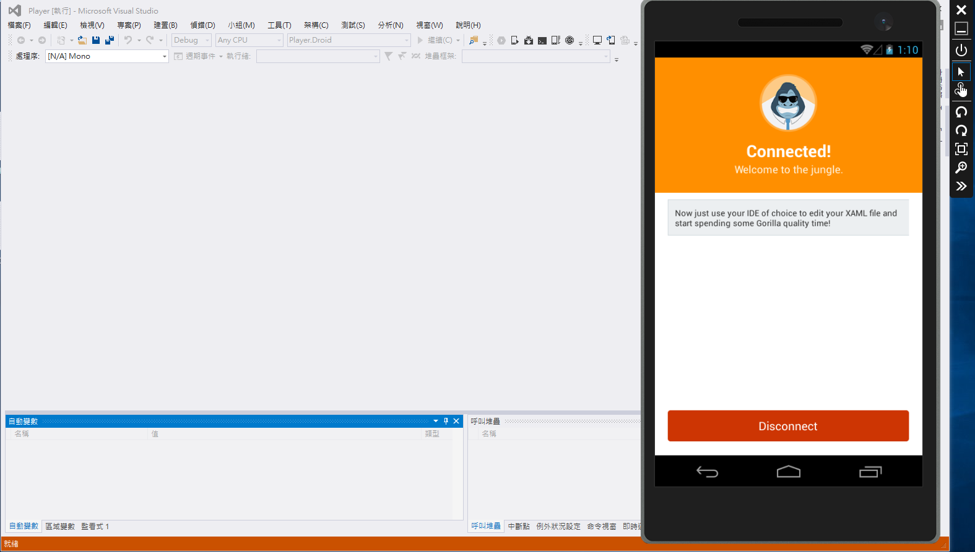
Task: Open the Player.Droid startup project dropdown
Action: (x=349, y=40)
